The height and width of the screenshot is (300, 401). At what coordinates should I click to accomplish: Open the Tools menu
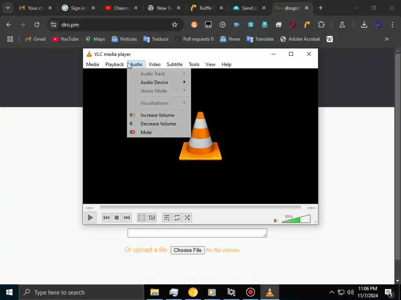coord(194,64)
